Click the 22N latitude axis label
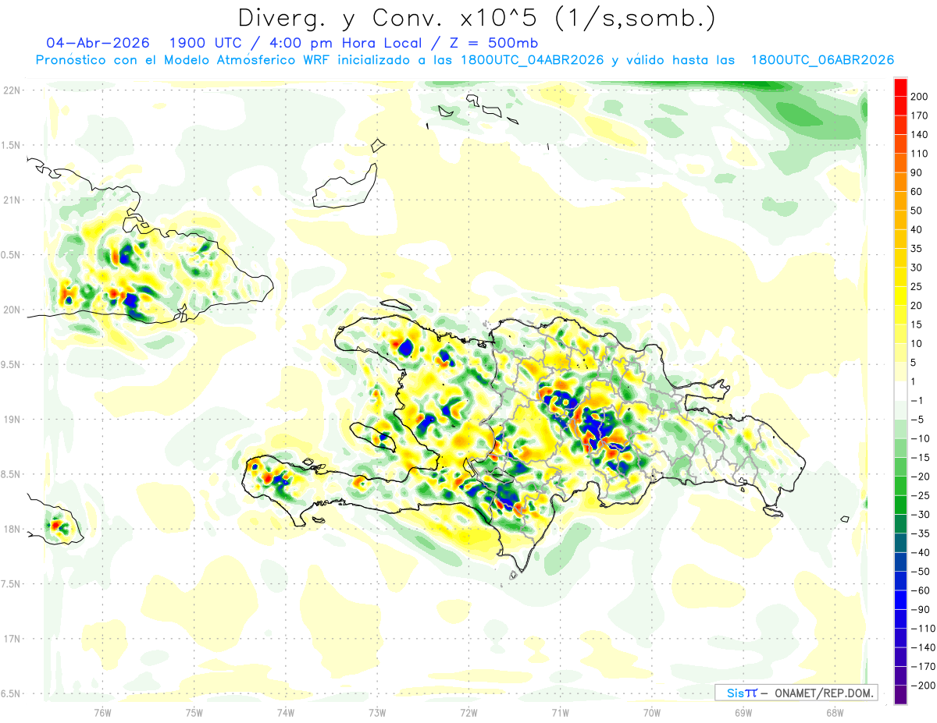937x723 pixels. click(12, 90)
